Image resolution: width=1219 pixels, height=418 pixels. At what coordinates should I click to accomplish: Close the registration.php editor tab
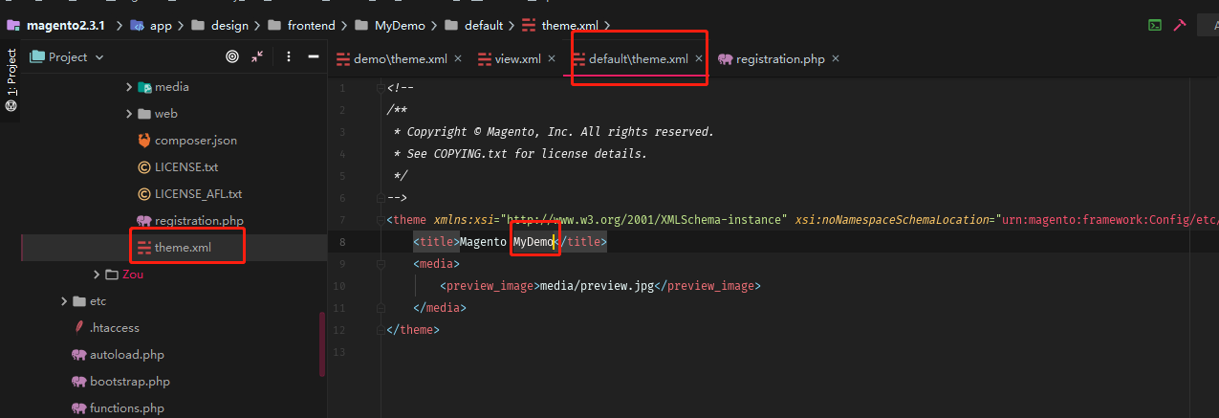[x=836, y=59]
